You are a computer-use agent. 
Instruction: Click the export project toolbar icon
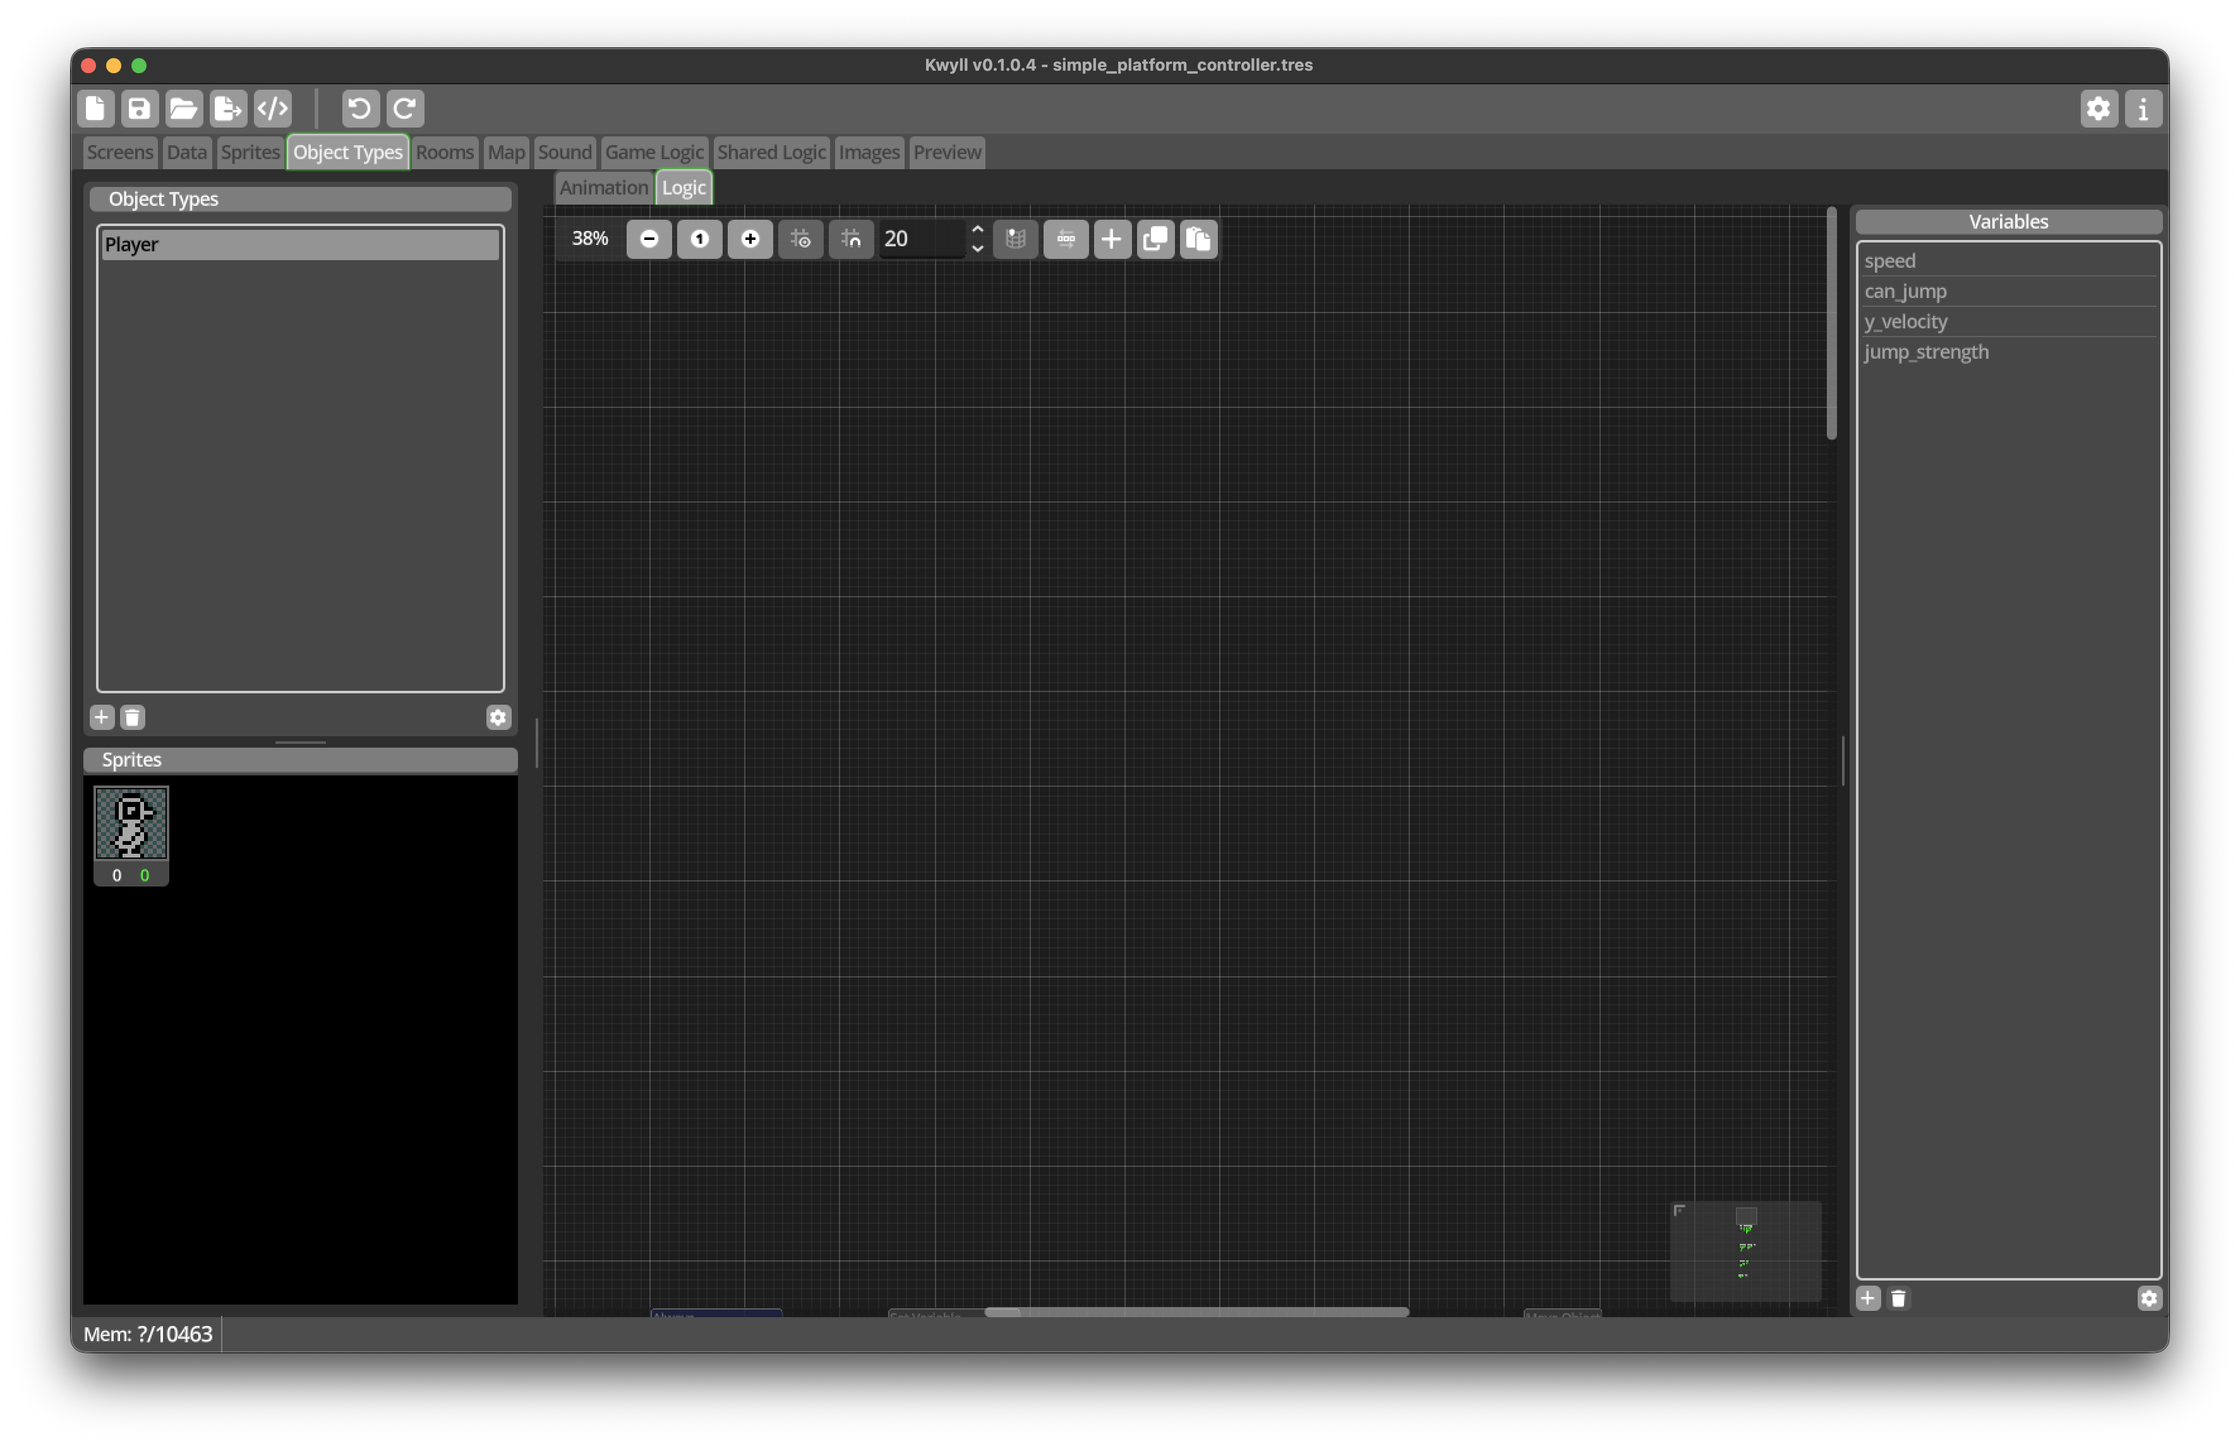228,109
